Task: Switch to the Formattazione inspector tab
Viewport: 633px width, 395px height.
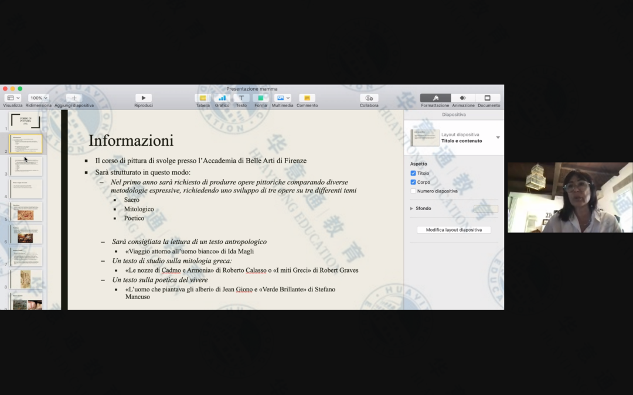Action: [435, 98]
